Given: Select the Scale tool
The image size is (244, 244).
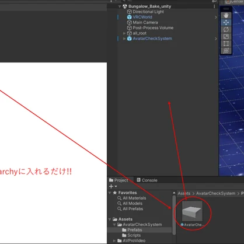Looking at the screenshot, I should pyautogui.click(x=226, y=37).
